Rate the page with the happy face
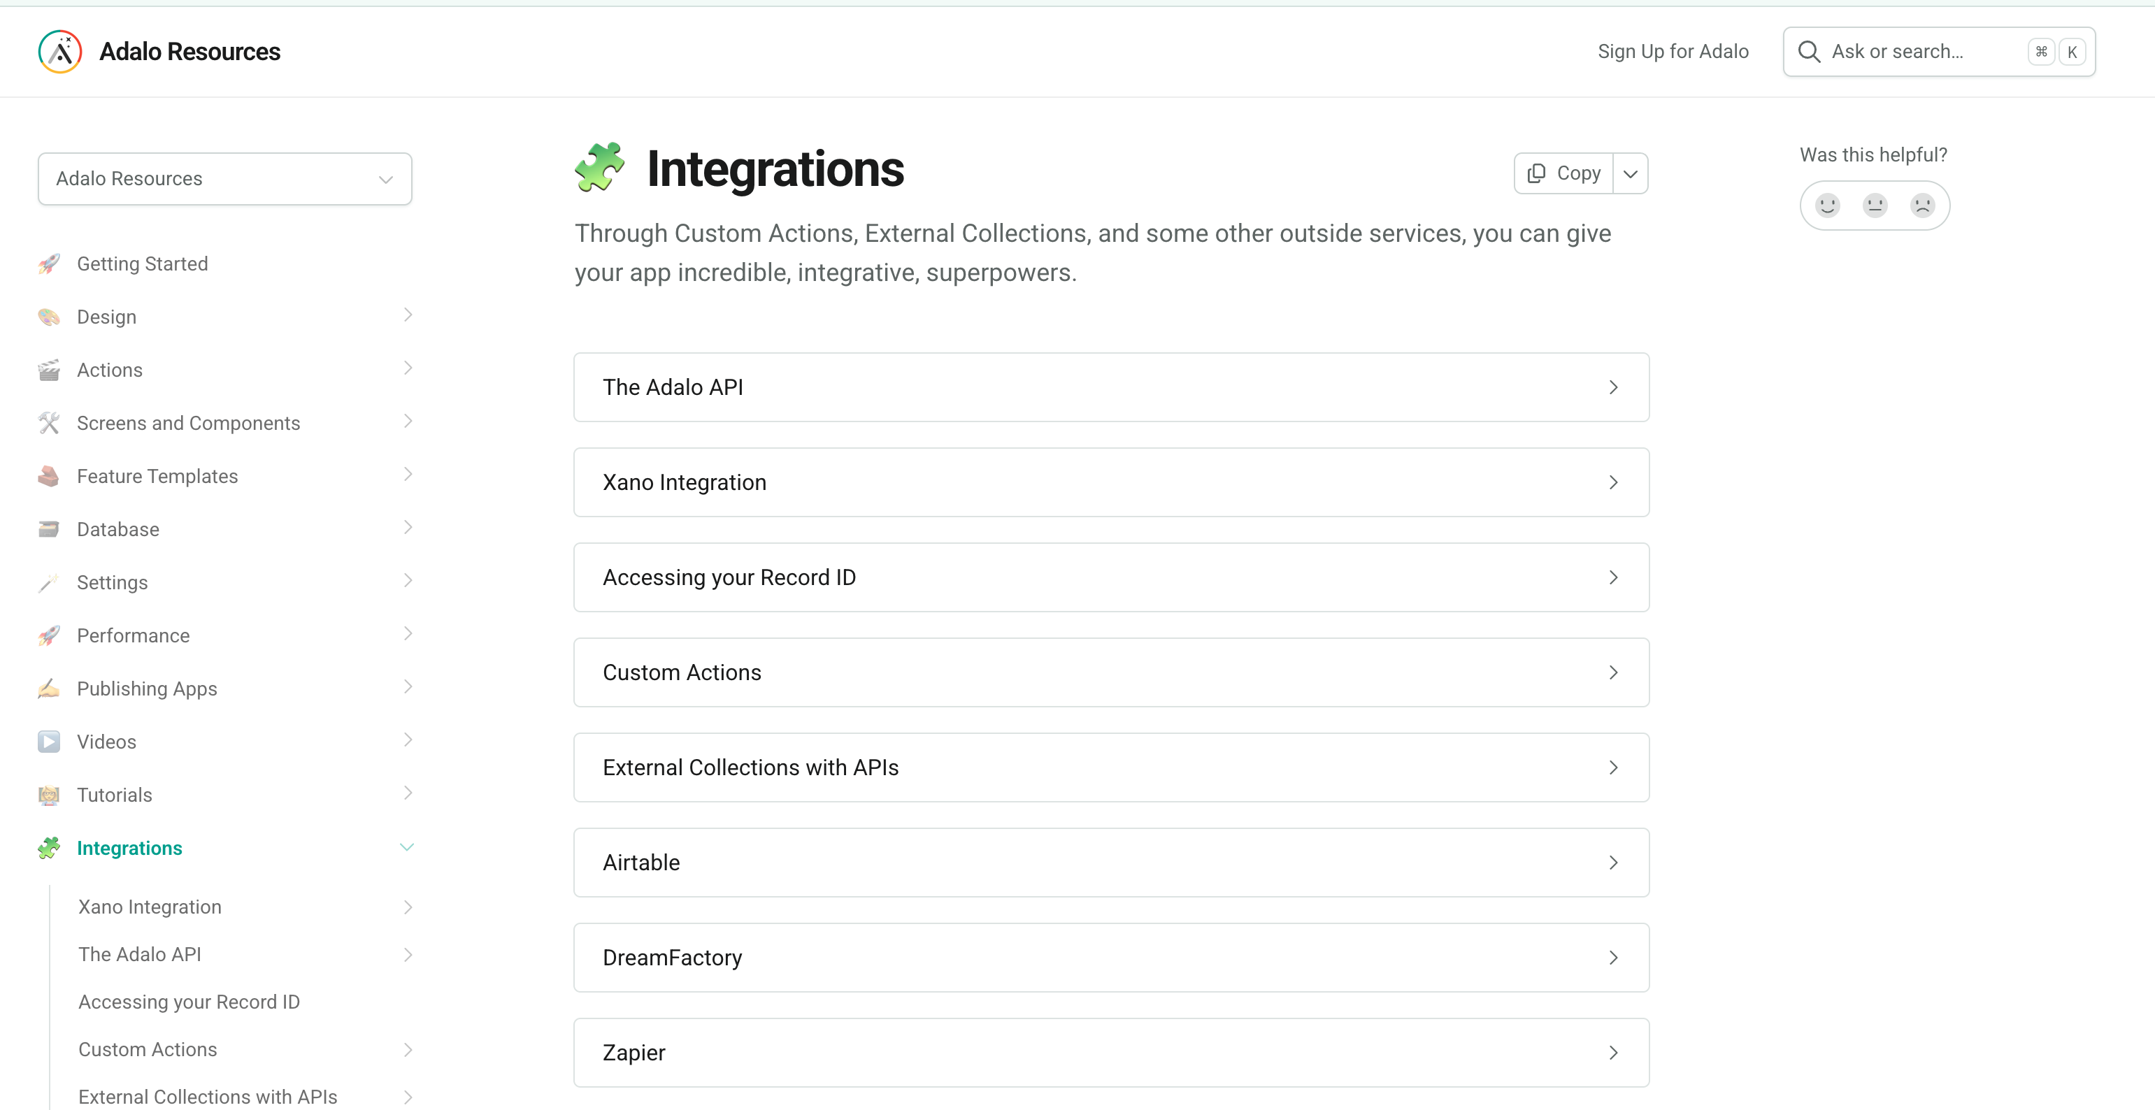 coord(1827,204)
